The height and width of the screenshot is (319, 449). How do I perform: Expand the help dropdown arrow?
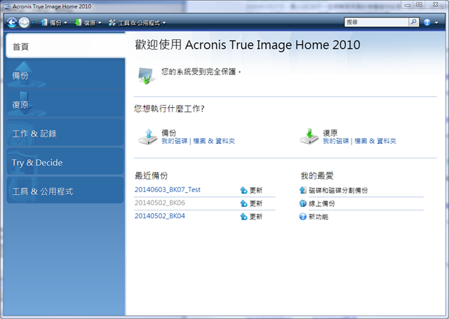(x=436, y=22)
